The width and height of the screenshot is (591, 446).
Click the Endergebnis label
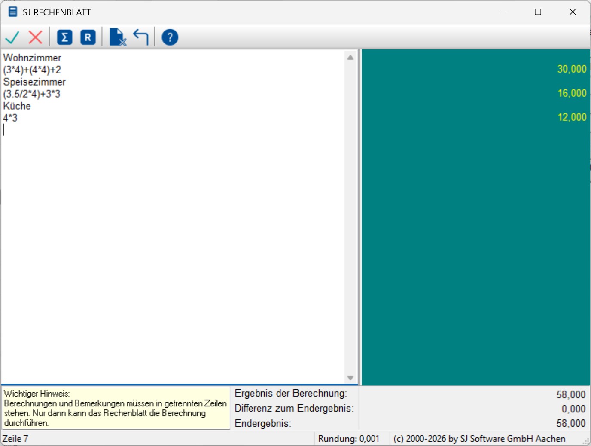pyautogui.click(x=263, y=423)
